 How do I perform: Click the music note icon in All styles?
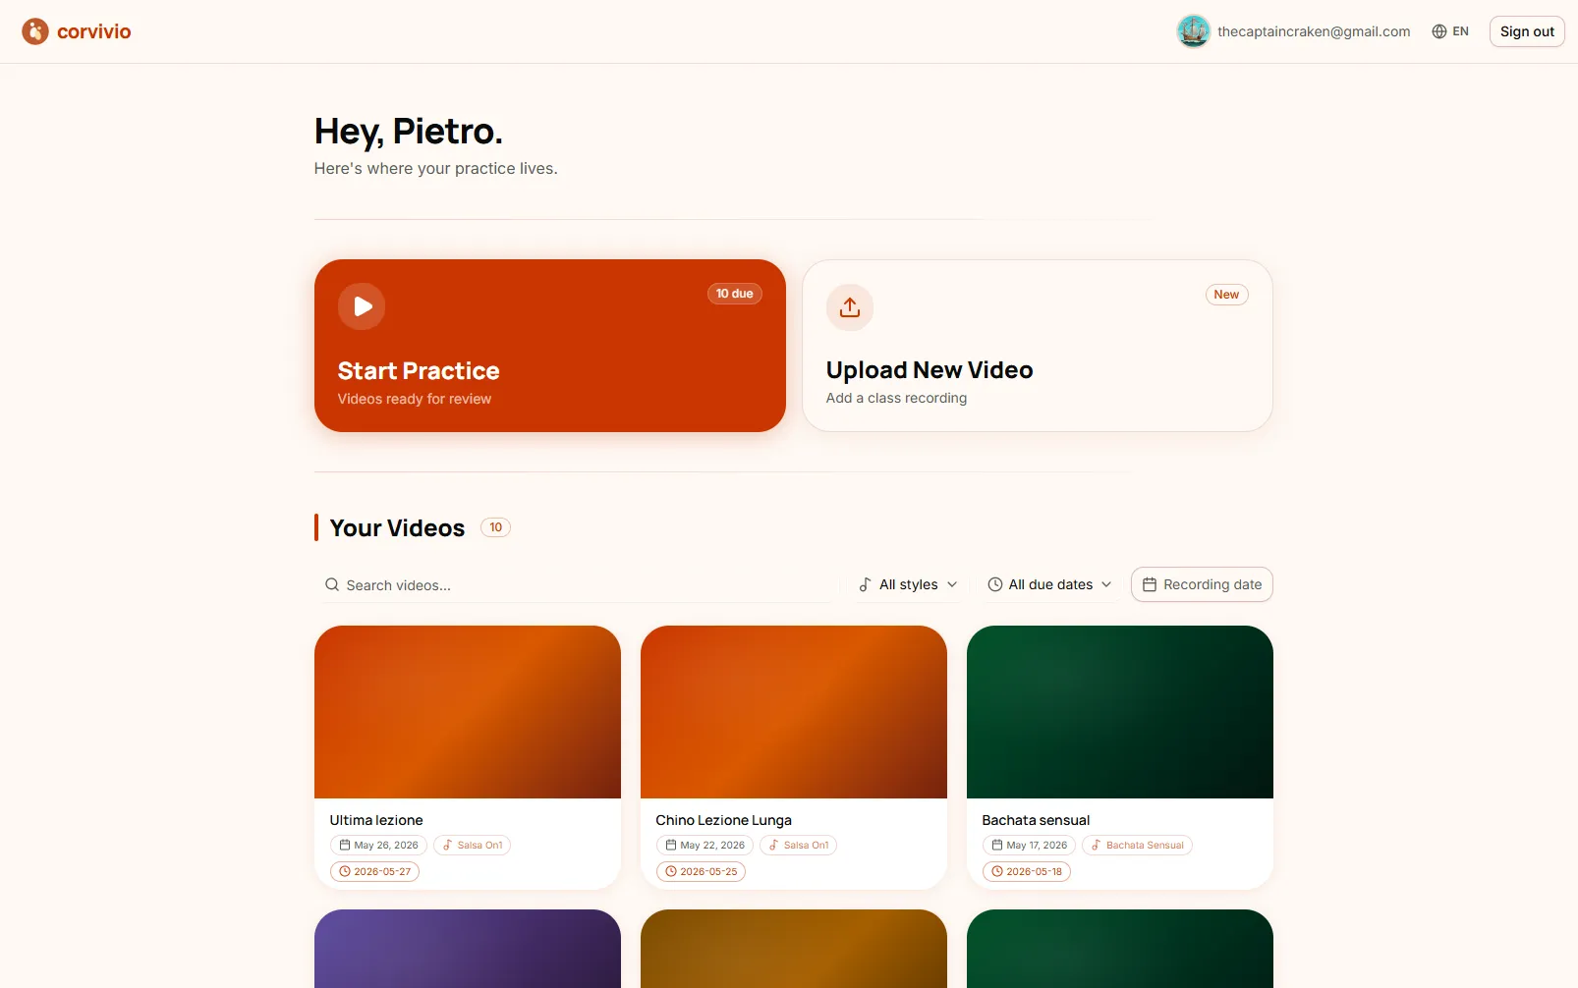point(865,584)
